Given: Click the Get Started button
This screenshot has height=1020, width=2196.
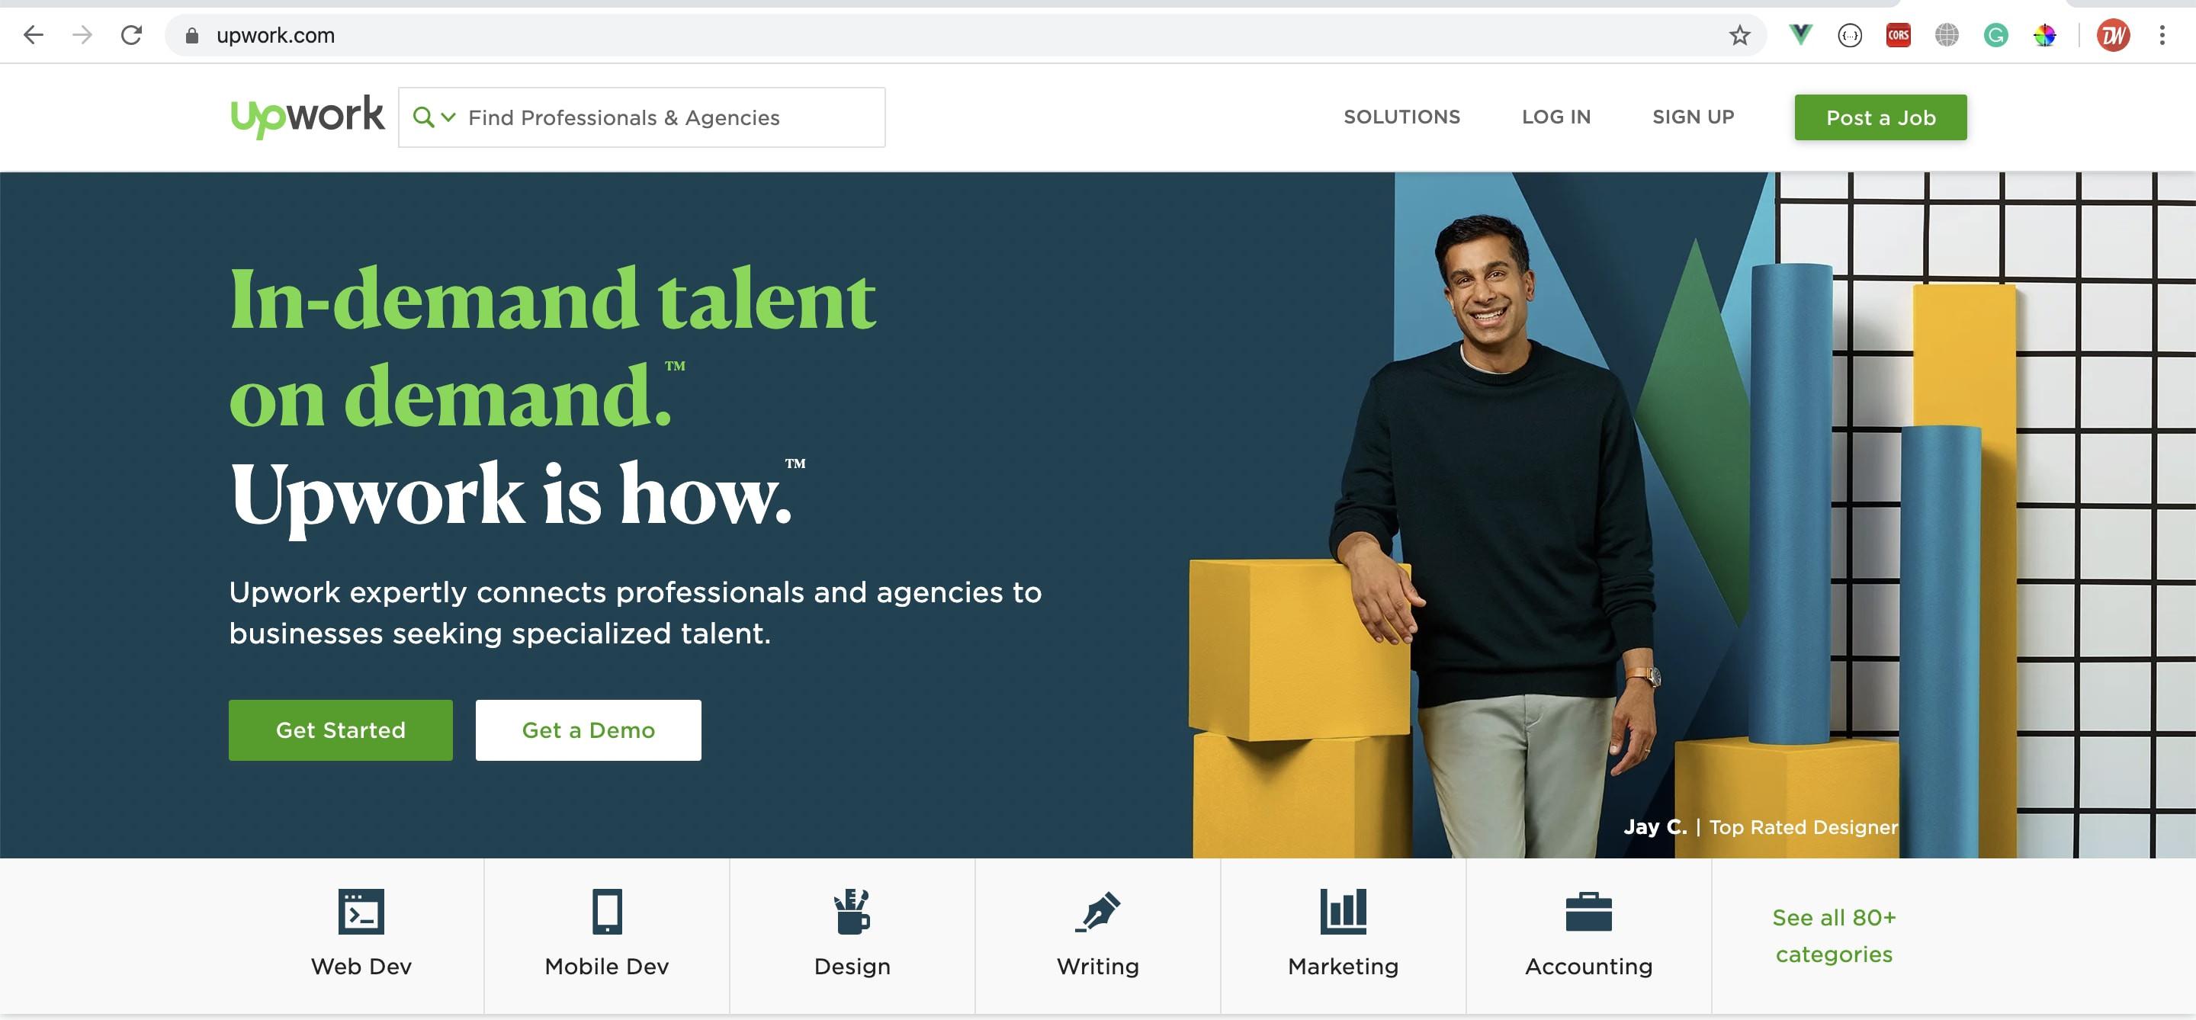Looking at the screenshot, I should click(x=340, y=729).
